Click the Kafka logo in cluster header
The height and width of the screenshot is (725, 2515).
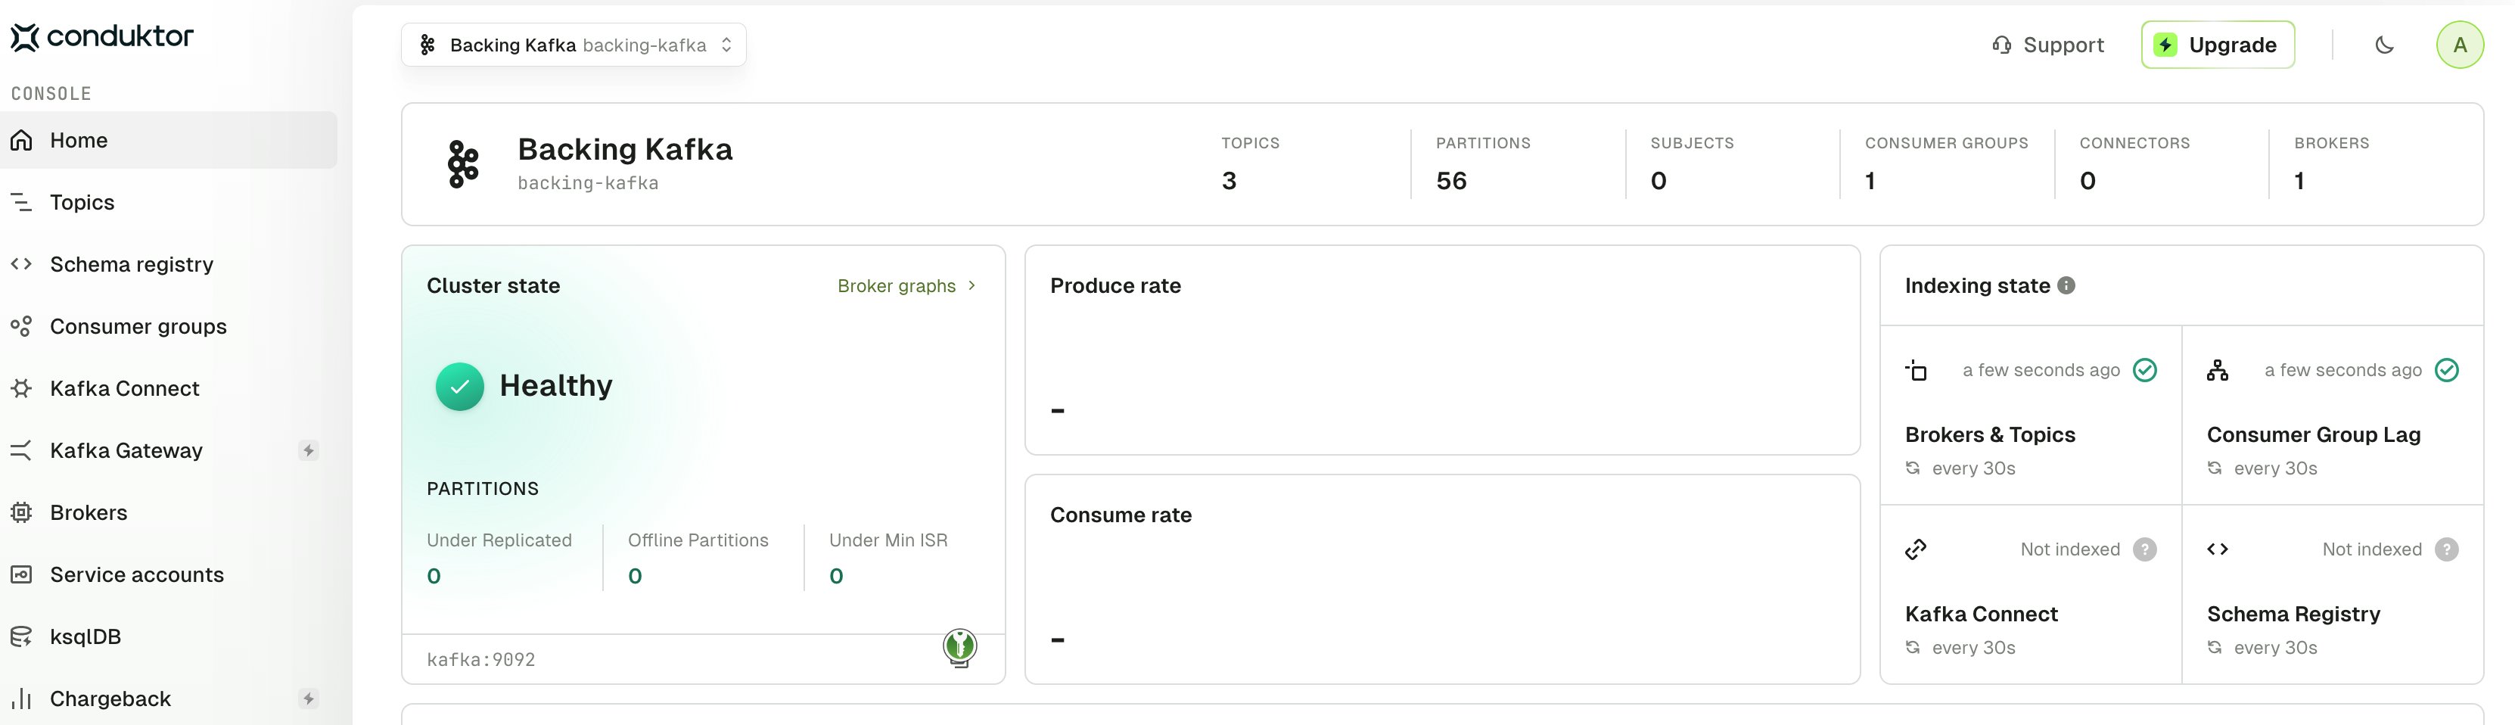(464, 164)
